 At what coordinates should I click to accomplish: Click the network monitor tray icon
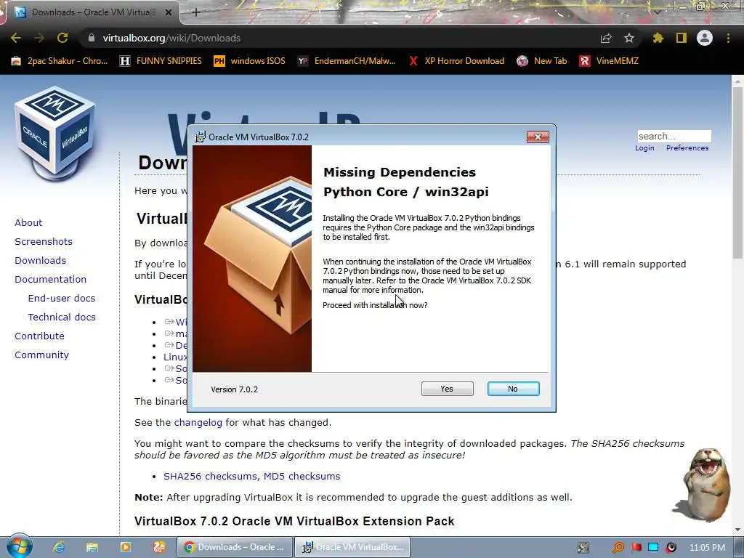click(653, 548)
